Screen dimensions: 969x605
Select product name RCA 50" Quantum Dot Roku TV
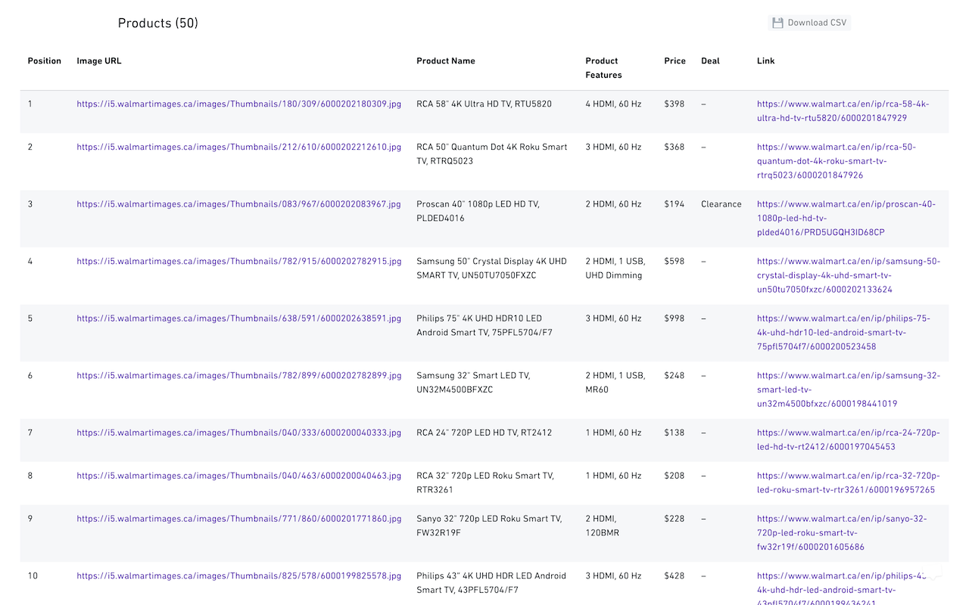tap(492, 154)
